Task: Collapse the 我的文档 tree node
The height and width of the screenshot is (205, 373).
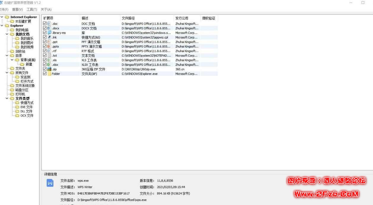Action: coord(7,33)
